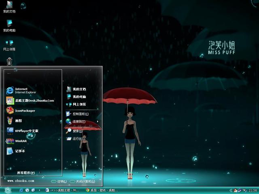Switch to Chrome 桌面-壁纸 taskbar window
Screen dimensions: 259x194
point(102,190)
